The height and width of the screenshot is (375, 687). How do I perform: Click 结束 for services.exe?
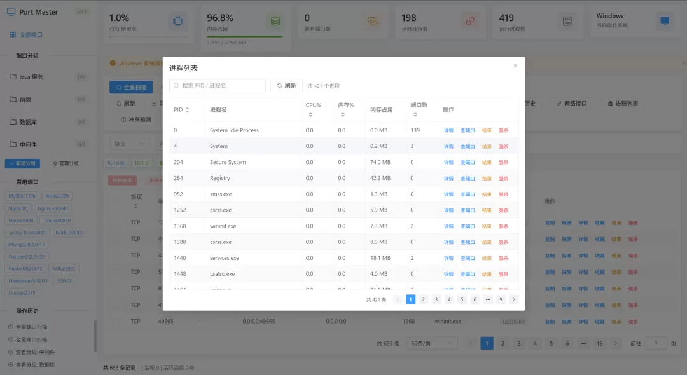point(487,258)
